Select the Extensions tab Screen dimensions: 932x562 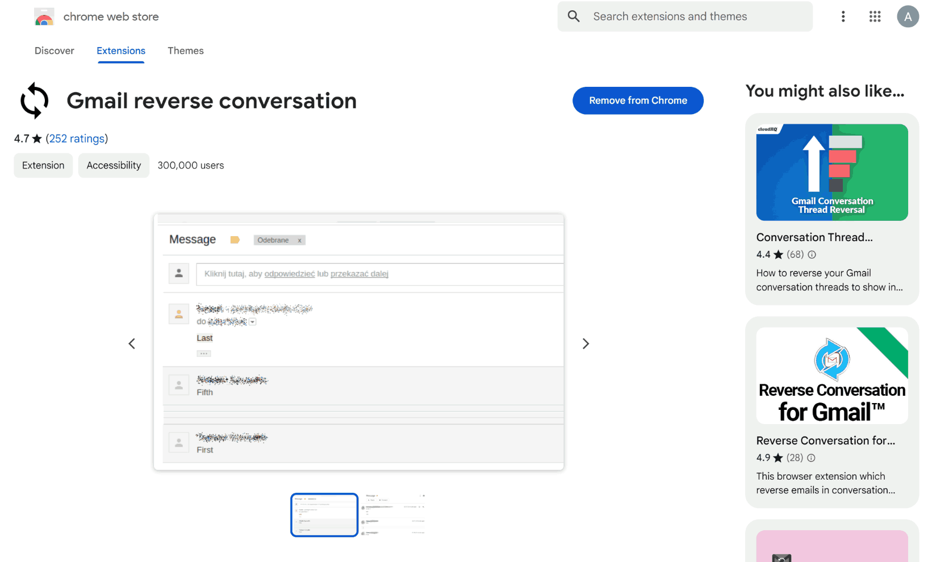click(121, 51)
